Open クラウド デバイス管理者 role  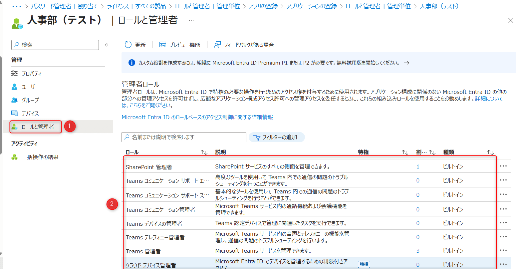coord(151,265)
